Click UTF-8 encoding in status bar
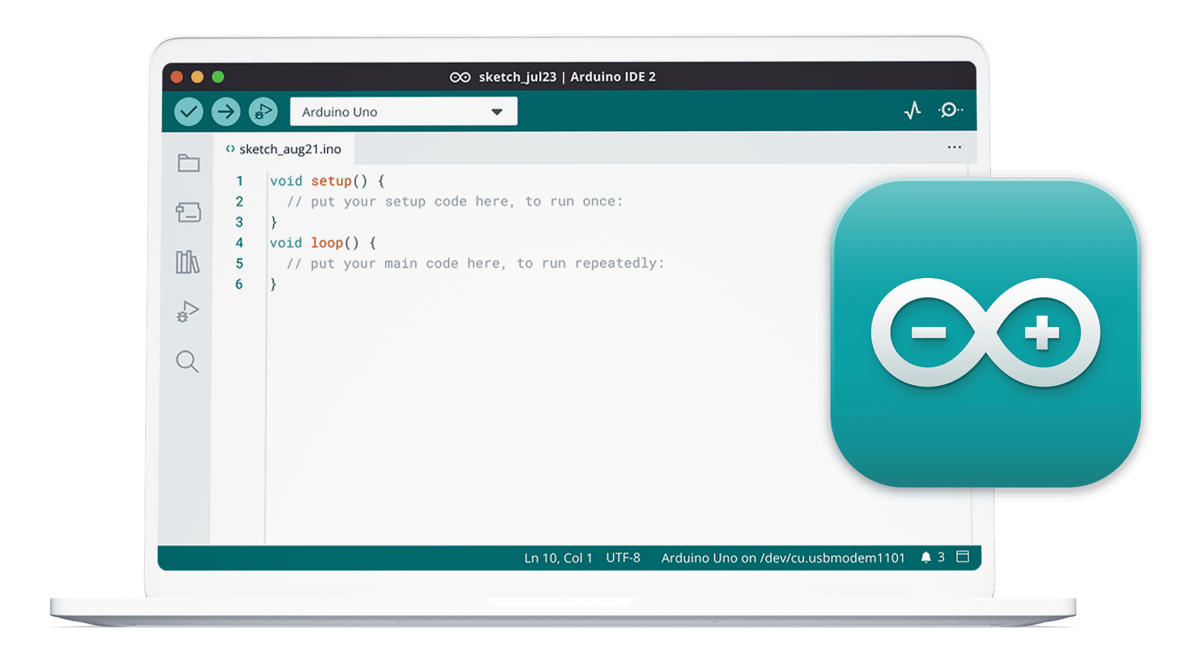The width and height of the screenshot is (1179, 672). [x=623, y=557]
